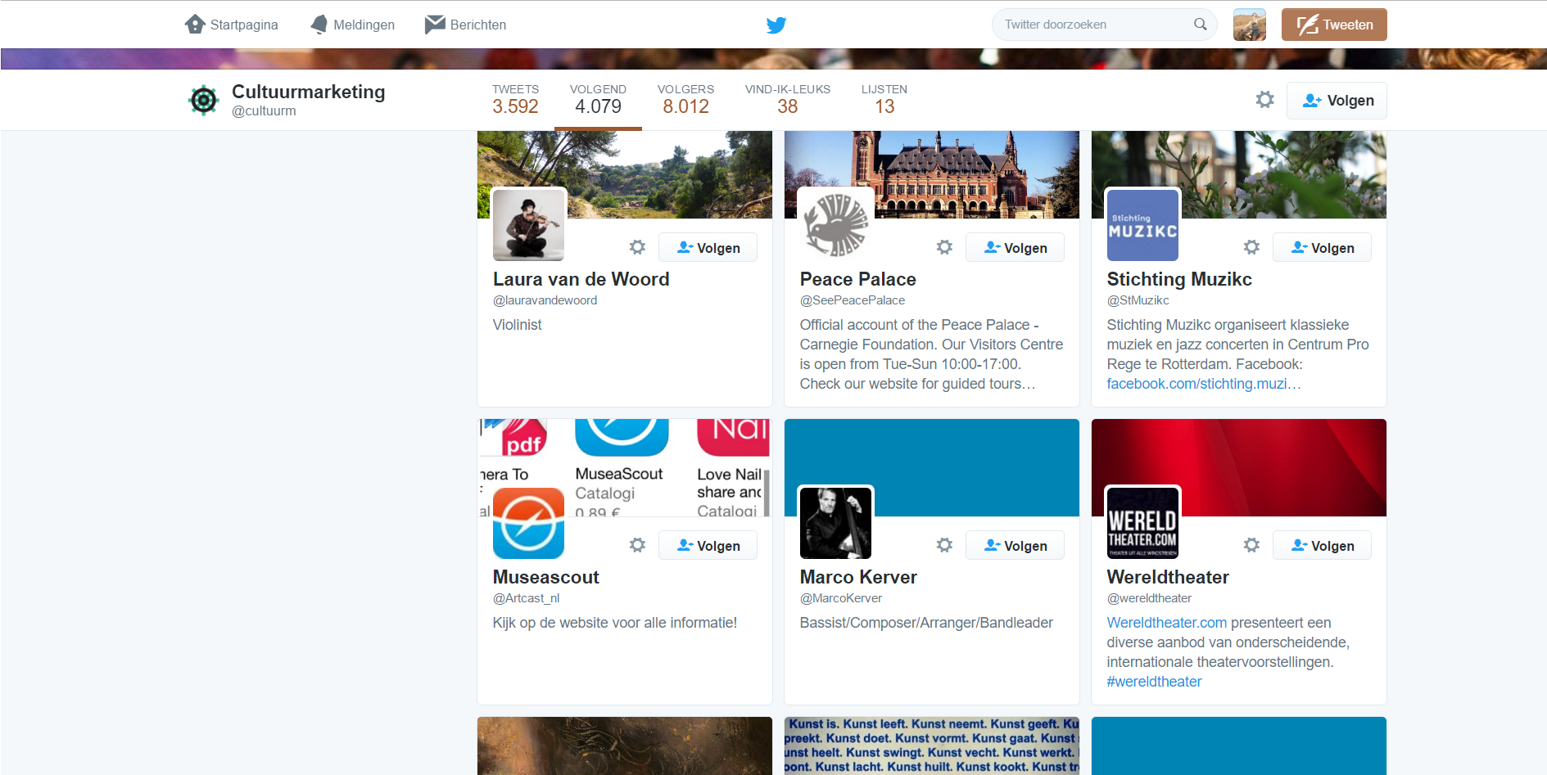
Task: Select the Vind-ik-leuks 38 tab
Action: 787,100
